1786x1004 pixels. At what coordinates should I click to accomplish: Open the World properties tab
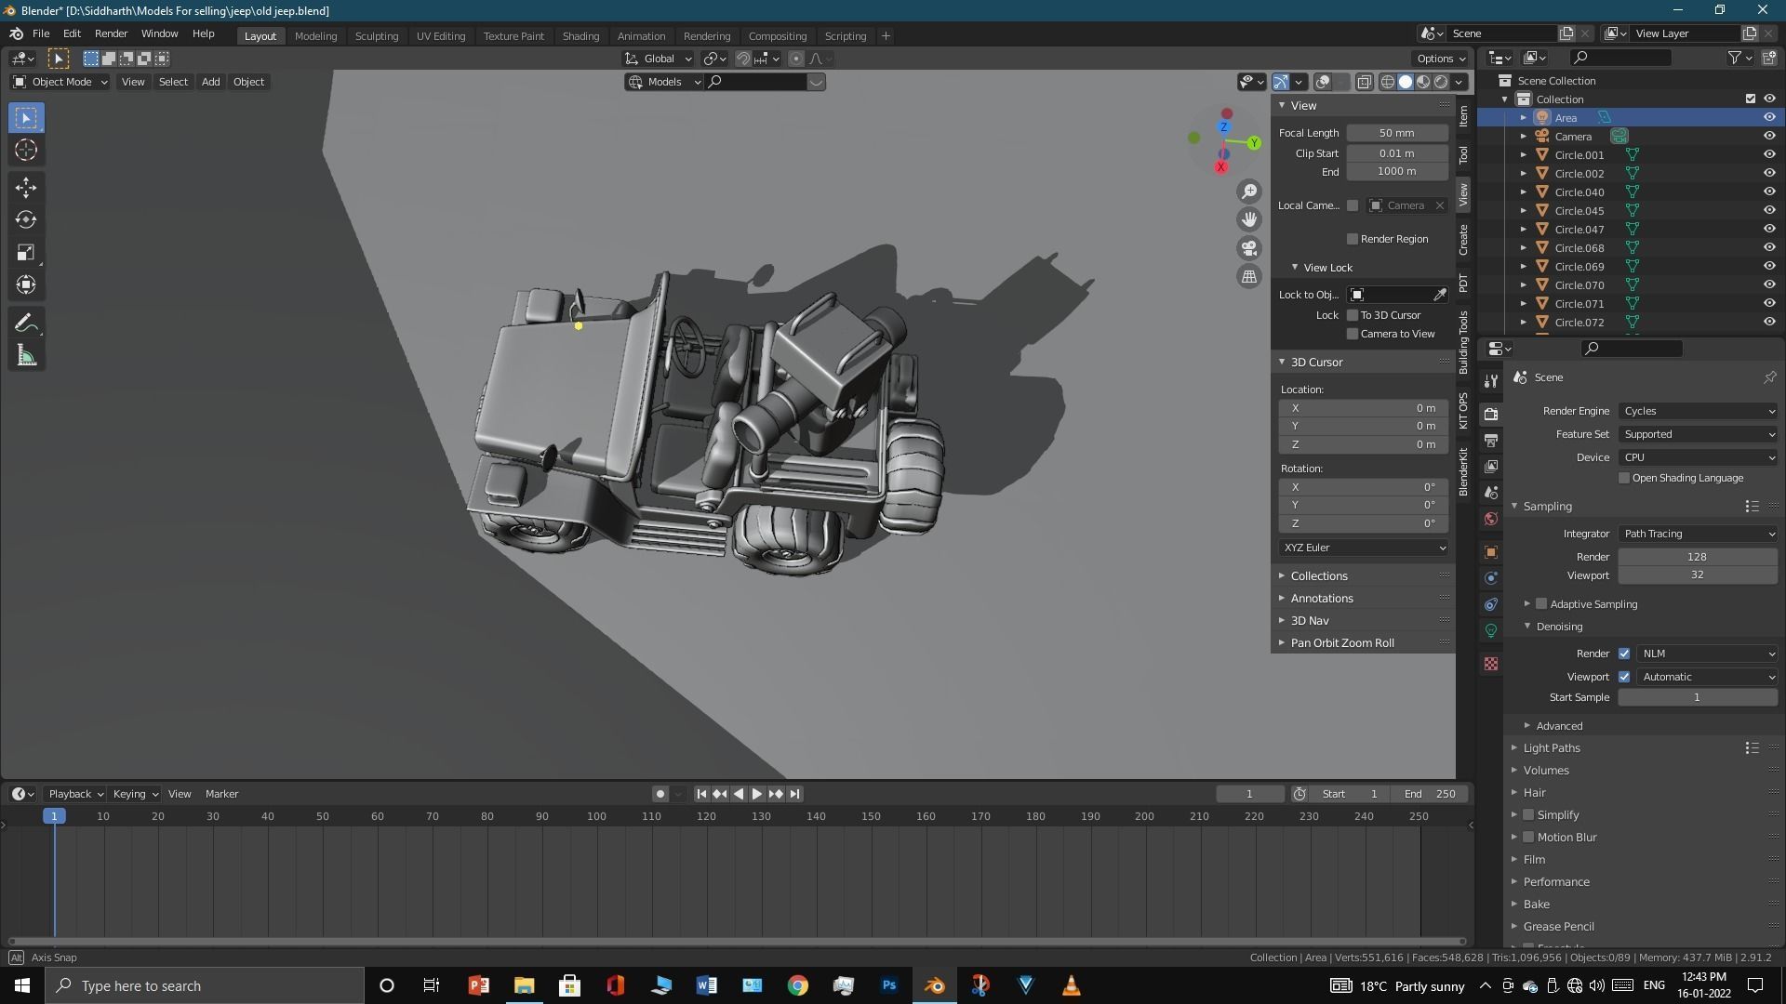coord(1491,519)
